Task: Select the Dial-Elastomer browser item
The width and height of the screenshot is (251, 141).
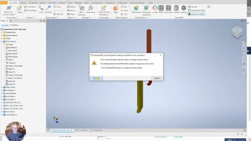Action: tap(11, 93)
